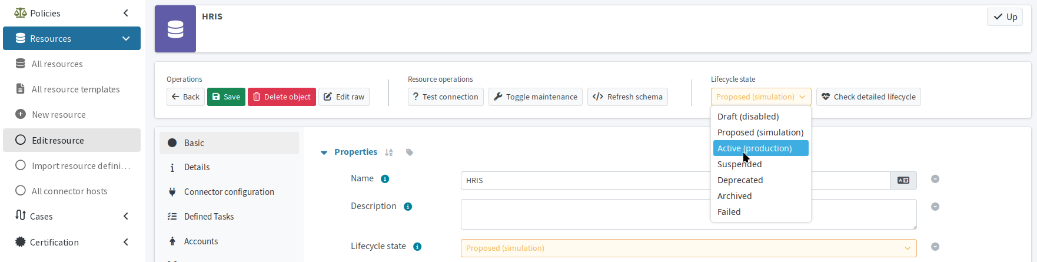Go to All resource templates
This screenshot has height=262, width=1037.
pos(72,89)
